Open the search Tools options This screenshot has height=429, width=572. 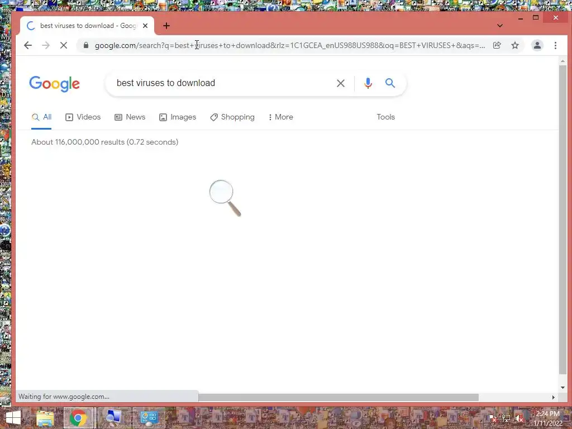click(x=385, y=117)
